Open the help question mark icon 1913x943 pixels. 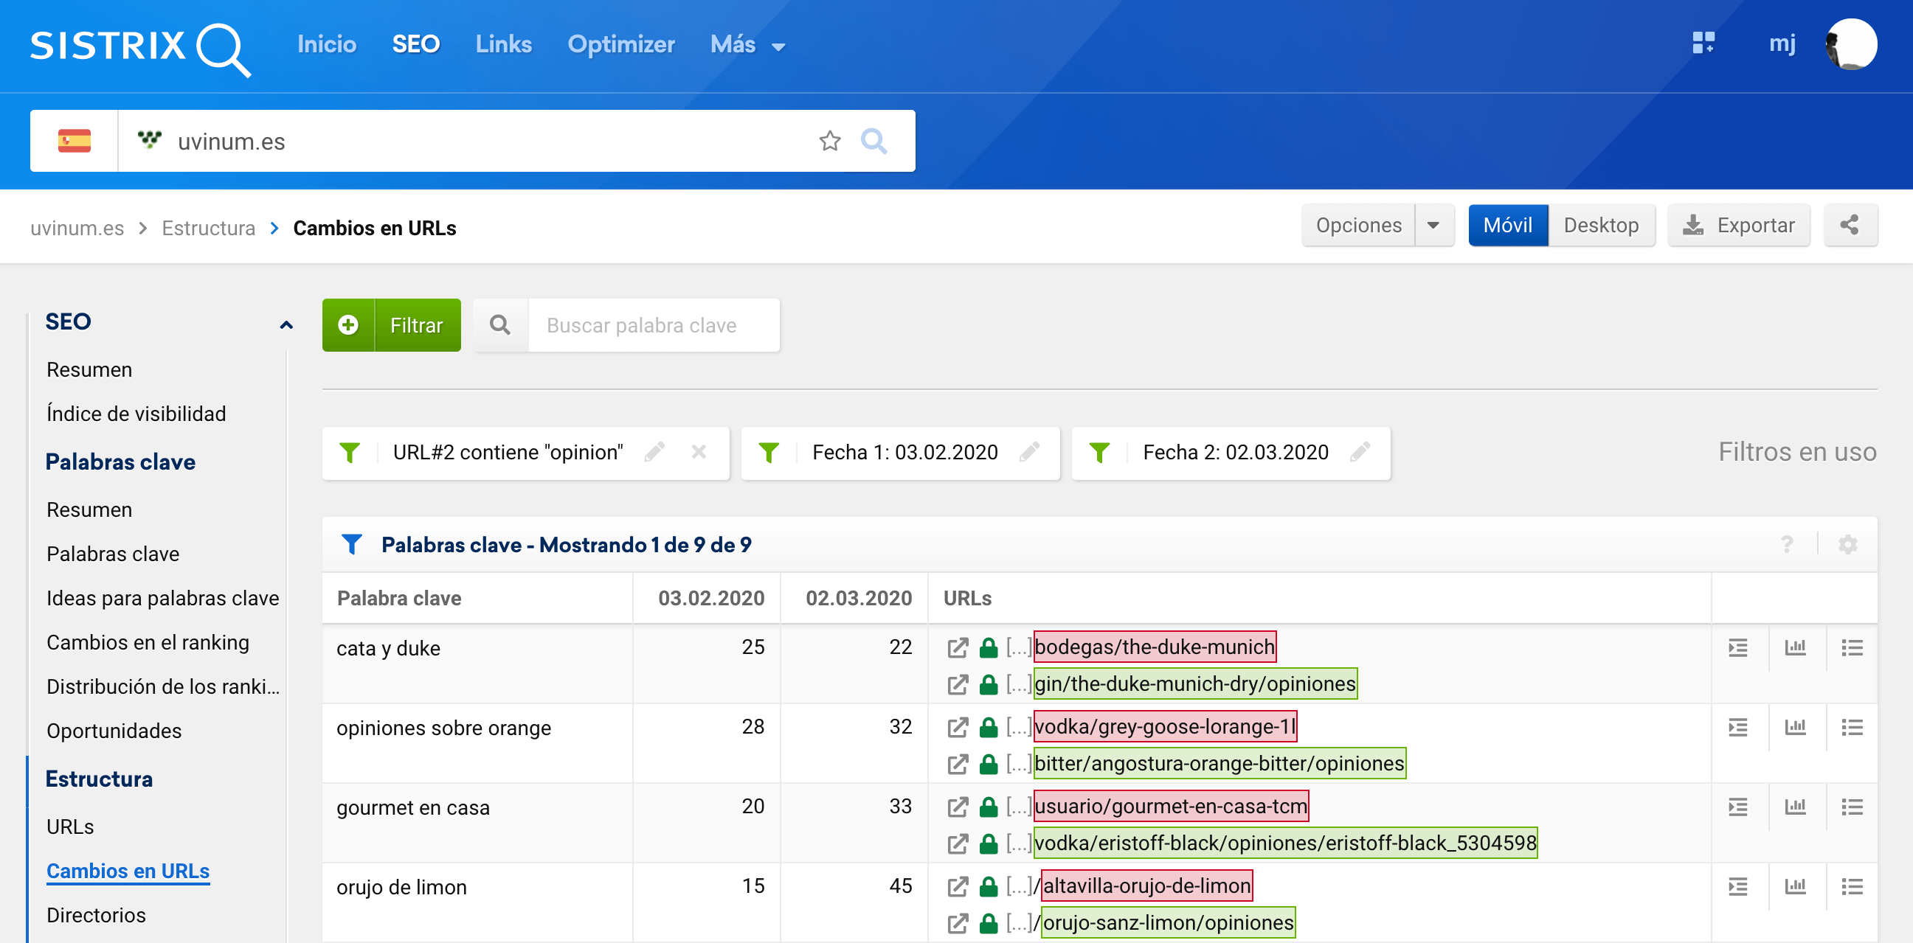(x=1787, y=545)
